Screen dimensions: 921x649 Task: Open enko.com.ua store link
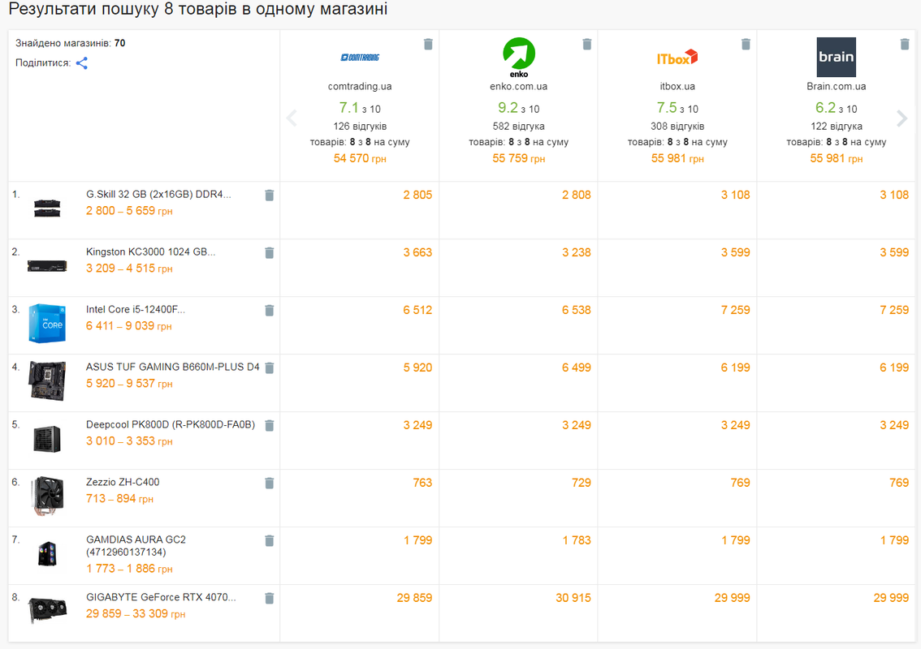pos(519,86)
